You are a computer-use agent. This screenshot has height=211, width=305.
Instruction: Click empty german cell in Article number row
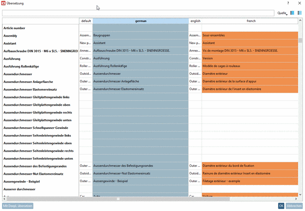[x=140, y=28]
